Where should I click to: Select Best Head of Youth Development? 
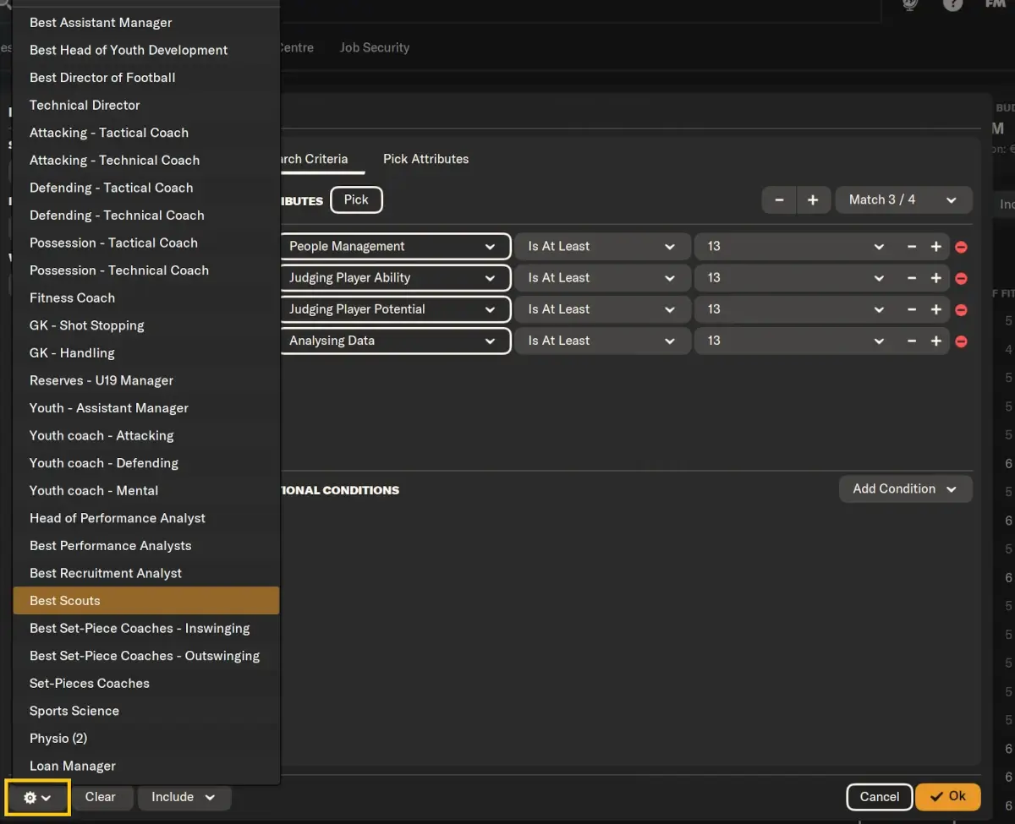(146, 50)
